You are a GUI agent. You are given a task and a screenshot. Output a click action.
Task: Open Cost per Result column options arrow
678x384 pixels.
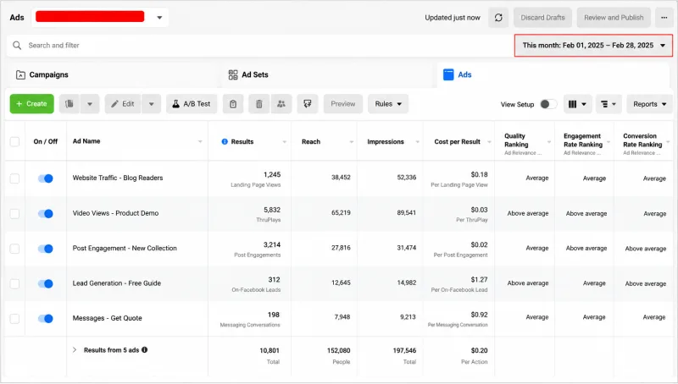489,142
